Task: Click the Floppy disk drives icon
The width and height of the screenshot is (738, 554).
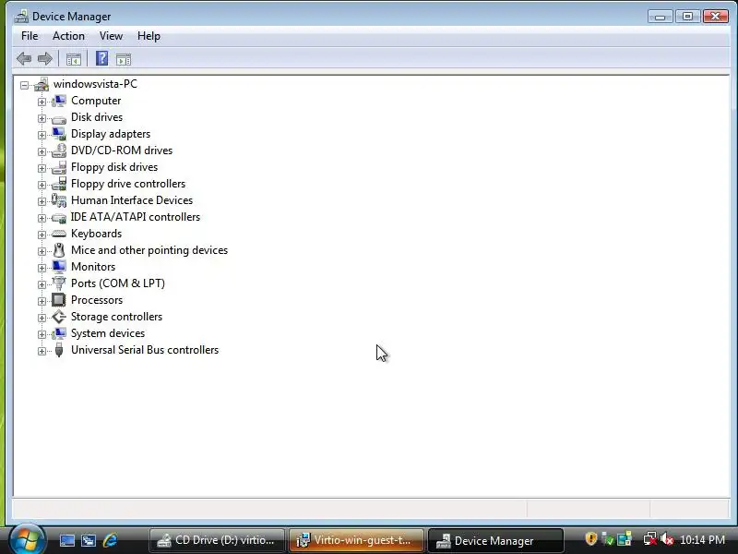Action: [x=59, y=167]
